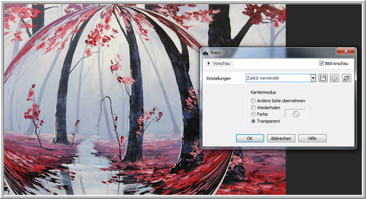Open the Hilfe help button
Viewport: 366px width, 199px height.
click(313, 138)
